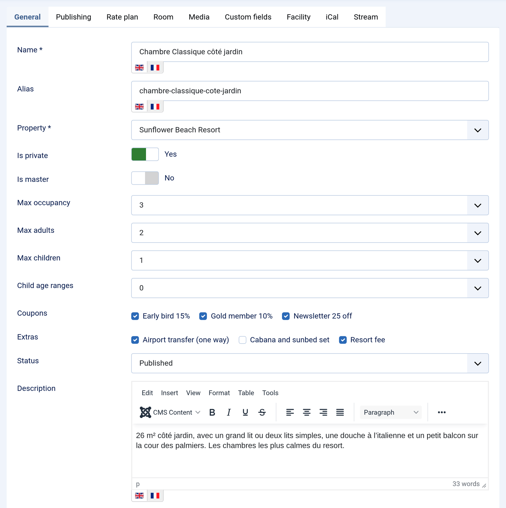Align text left in the editor
This screenshot has height=508, width=506.
(290, 413)
